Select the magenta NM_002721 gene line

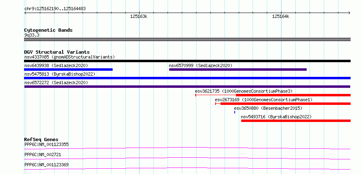pyautogui.click(x=187, y=158)
